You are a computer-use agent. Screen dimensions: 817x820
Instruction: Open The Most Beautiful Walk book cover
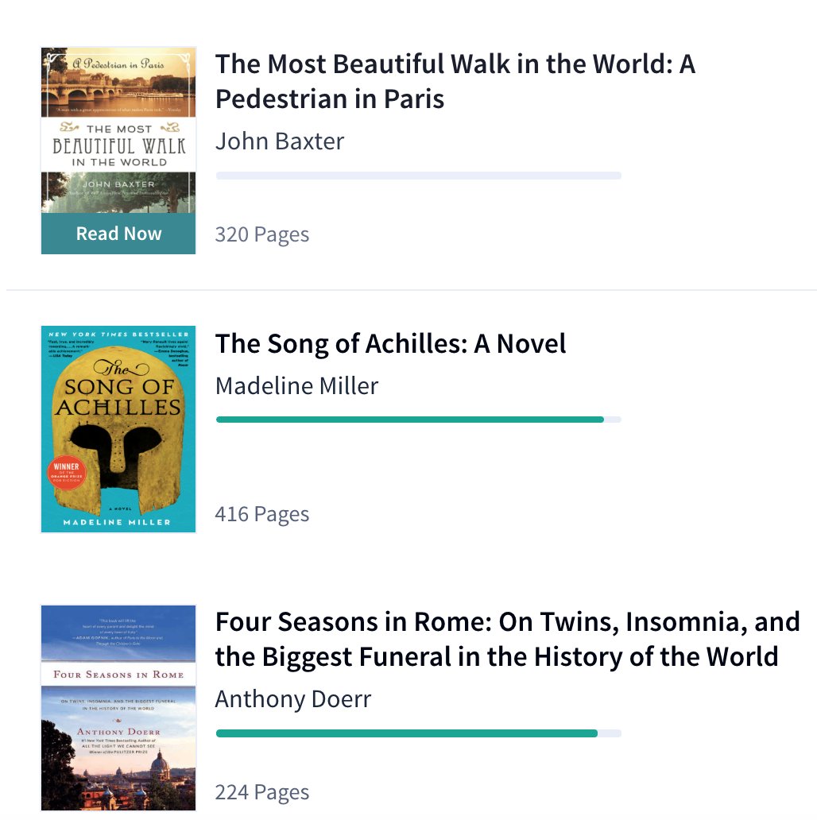118,130
